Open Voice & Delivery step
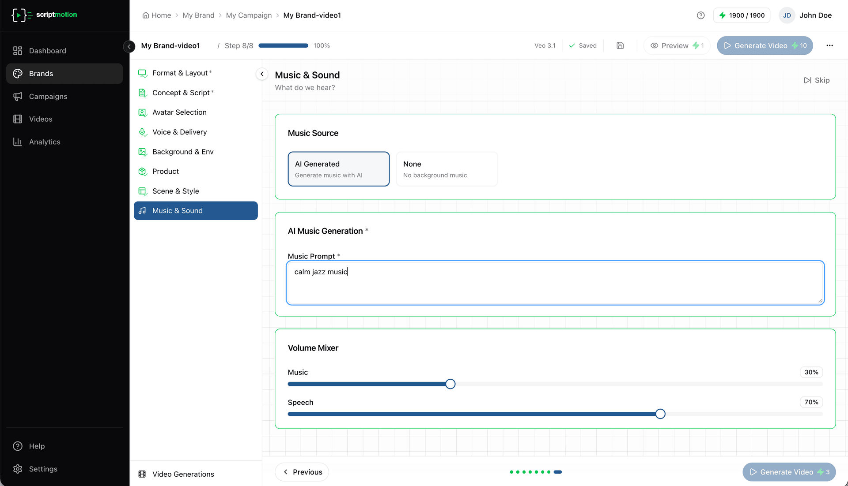The image size is (848, 486). pyautogui.click(x=179, y=132)
